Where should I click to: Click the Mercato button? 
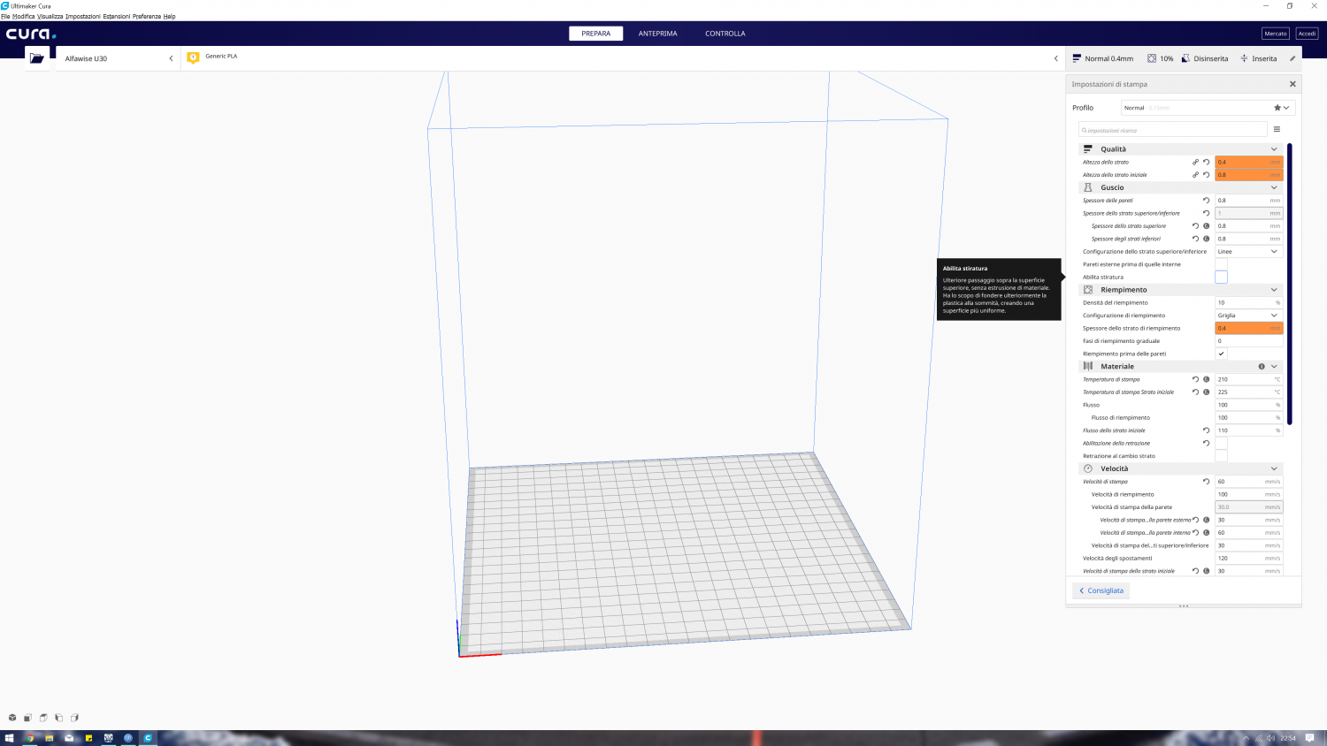[x=1276, y=34]
